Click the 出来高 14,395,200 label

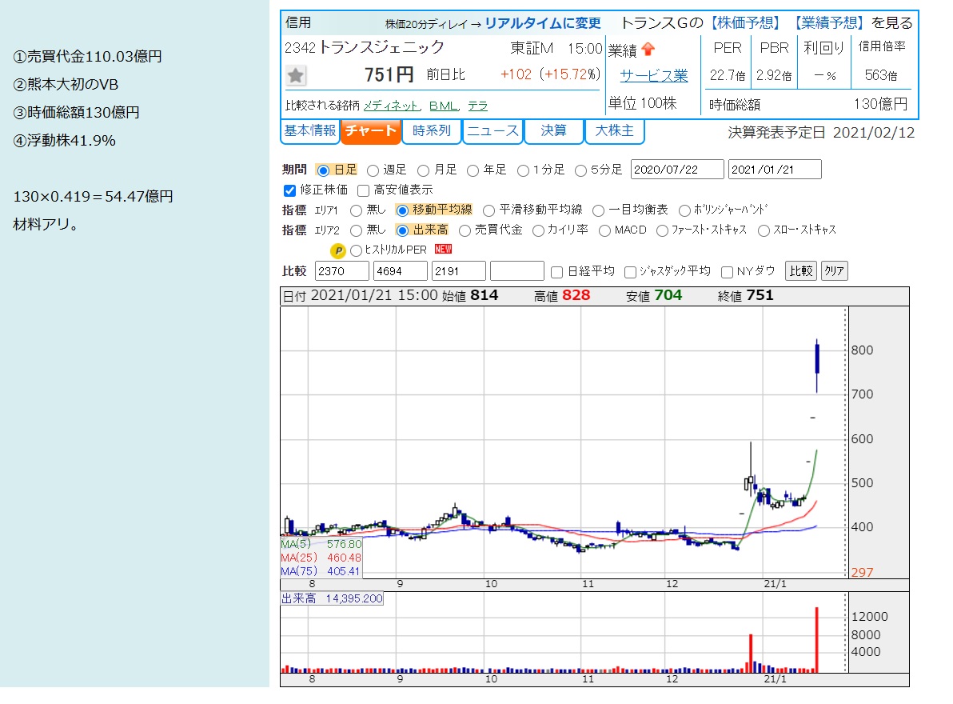coord(332,599)
